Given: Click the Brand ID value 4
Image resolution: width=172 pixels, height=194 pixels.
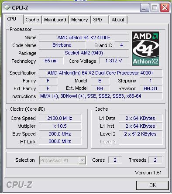Looking at the screenshot, I should [122, 45].
